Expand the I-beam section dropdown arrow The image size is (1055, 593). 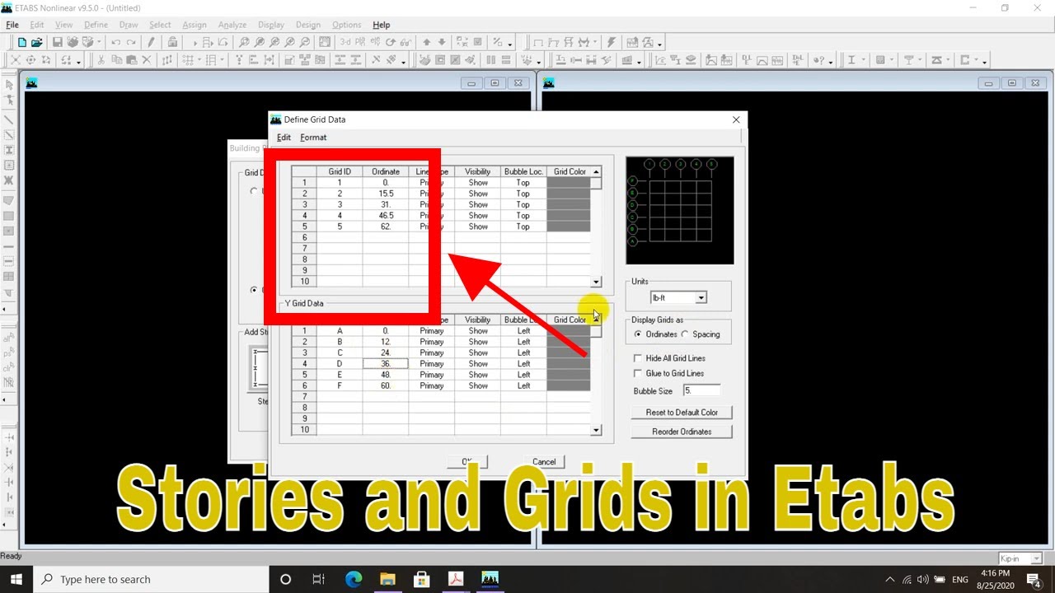(x=863, y=60)
